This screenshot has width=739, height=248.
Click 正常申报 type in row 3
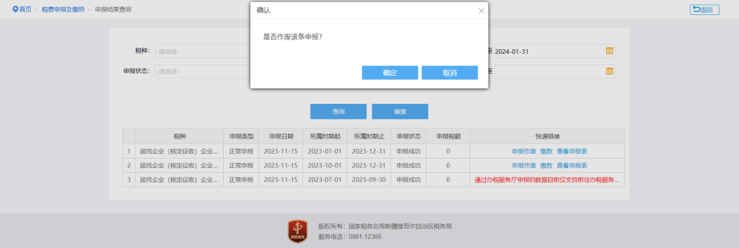tap(241, 180)
